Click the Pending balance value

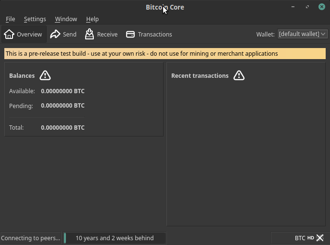click(63, 106)
